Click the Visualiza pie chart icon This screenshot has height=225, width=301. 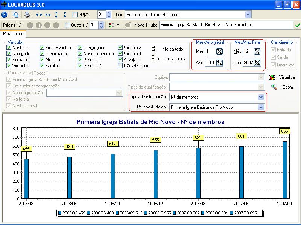(272, 77)
